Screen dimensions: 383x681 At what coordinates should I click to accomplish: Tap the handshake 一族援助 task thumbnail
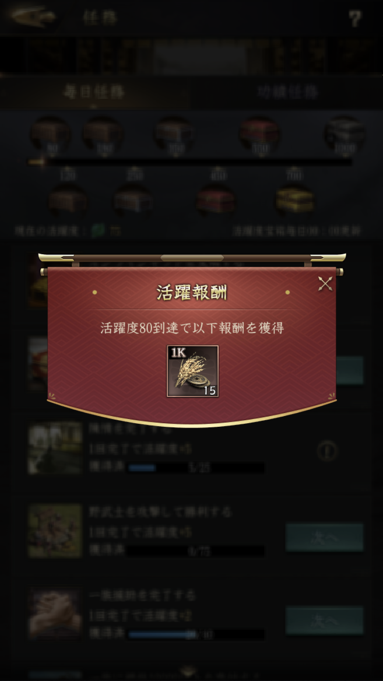[x=55, y=614]
